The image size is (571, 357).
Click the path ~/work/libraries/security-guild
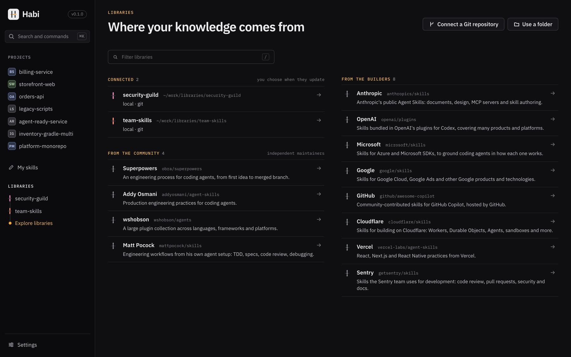pyautogui.click(x=202, y=95)
